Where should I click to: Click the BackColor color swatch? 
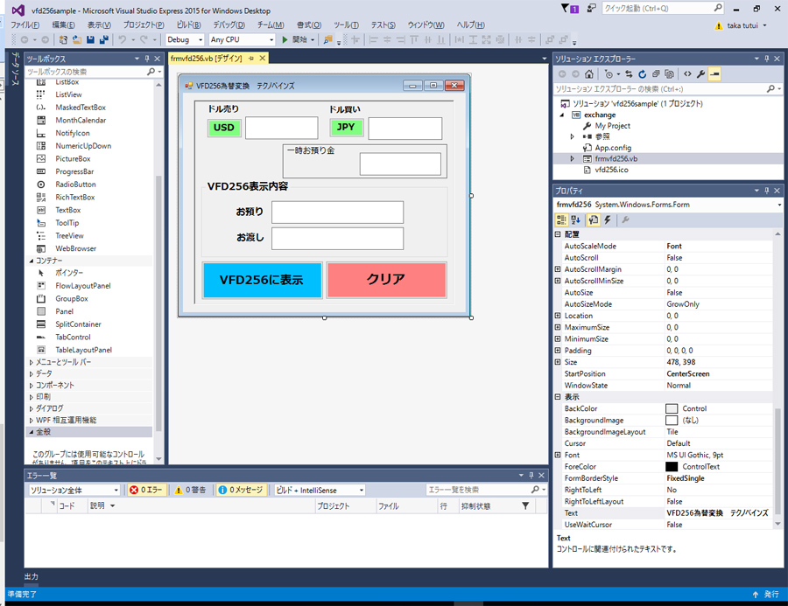(x=672, y=408)
